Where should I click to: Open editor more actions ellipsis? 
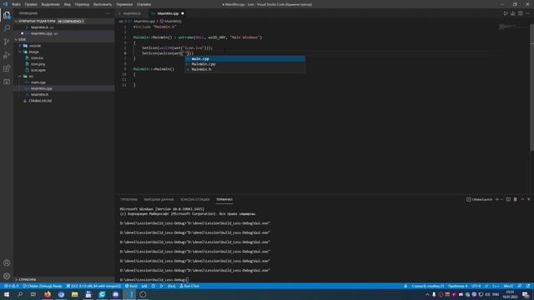(x=527, y=13)
